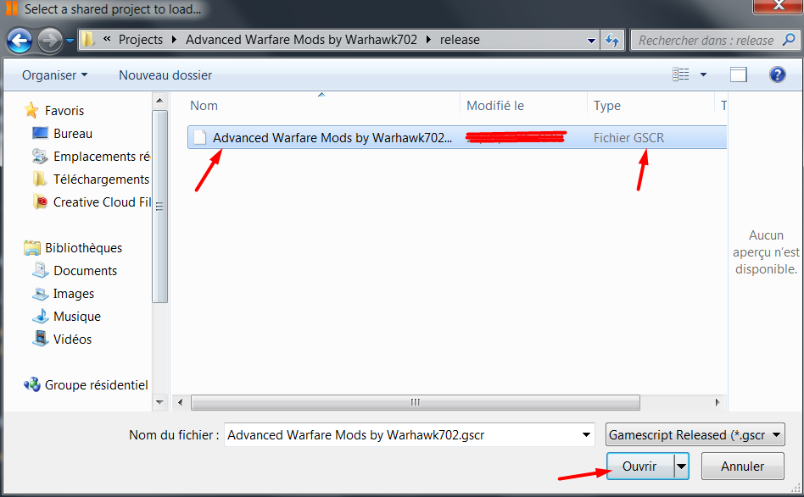Image resolution: width=804 pixels, height=497 pixels.
Task: Click the Bibliothèques library icon
Action: pos(31,248)
